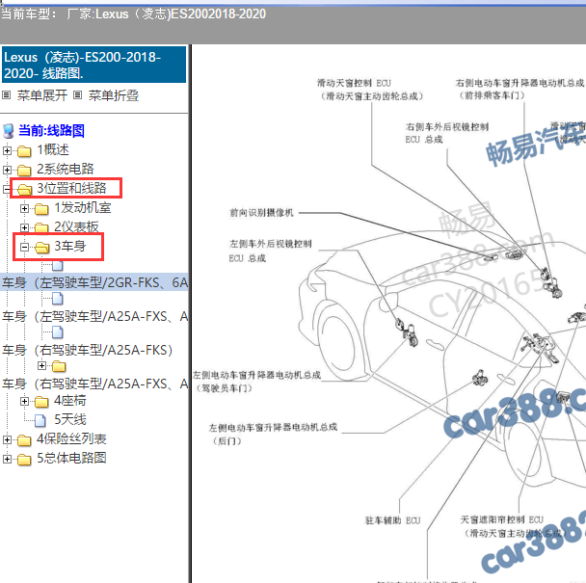Expand the 1概述 folder node

[x=7, y=150]
